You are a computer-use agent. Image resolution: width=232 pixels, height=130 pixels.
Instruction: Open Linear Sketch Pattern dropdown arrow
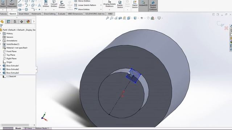click(x=101, y=5)
